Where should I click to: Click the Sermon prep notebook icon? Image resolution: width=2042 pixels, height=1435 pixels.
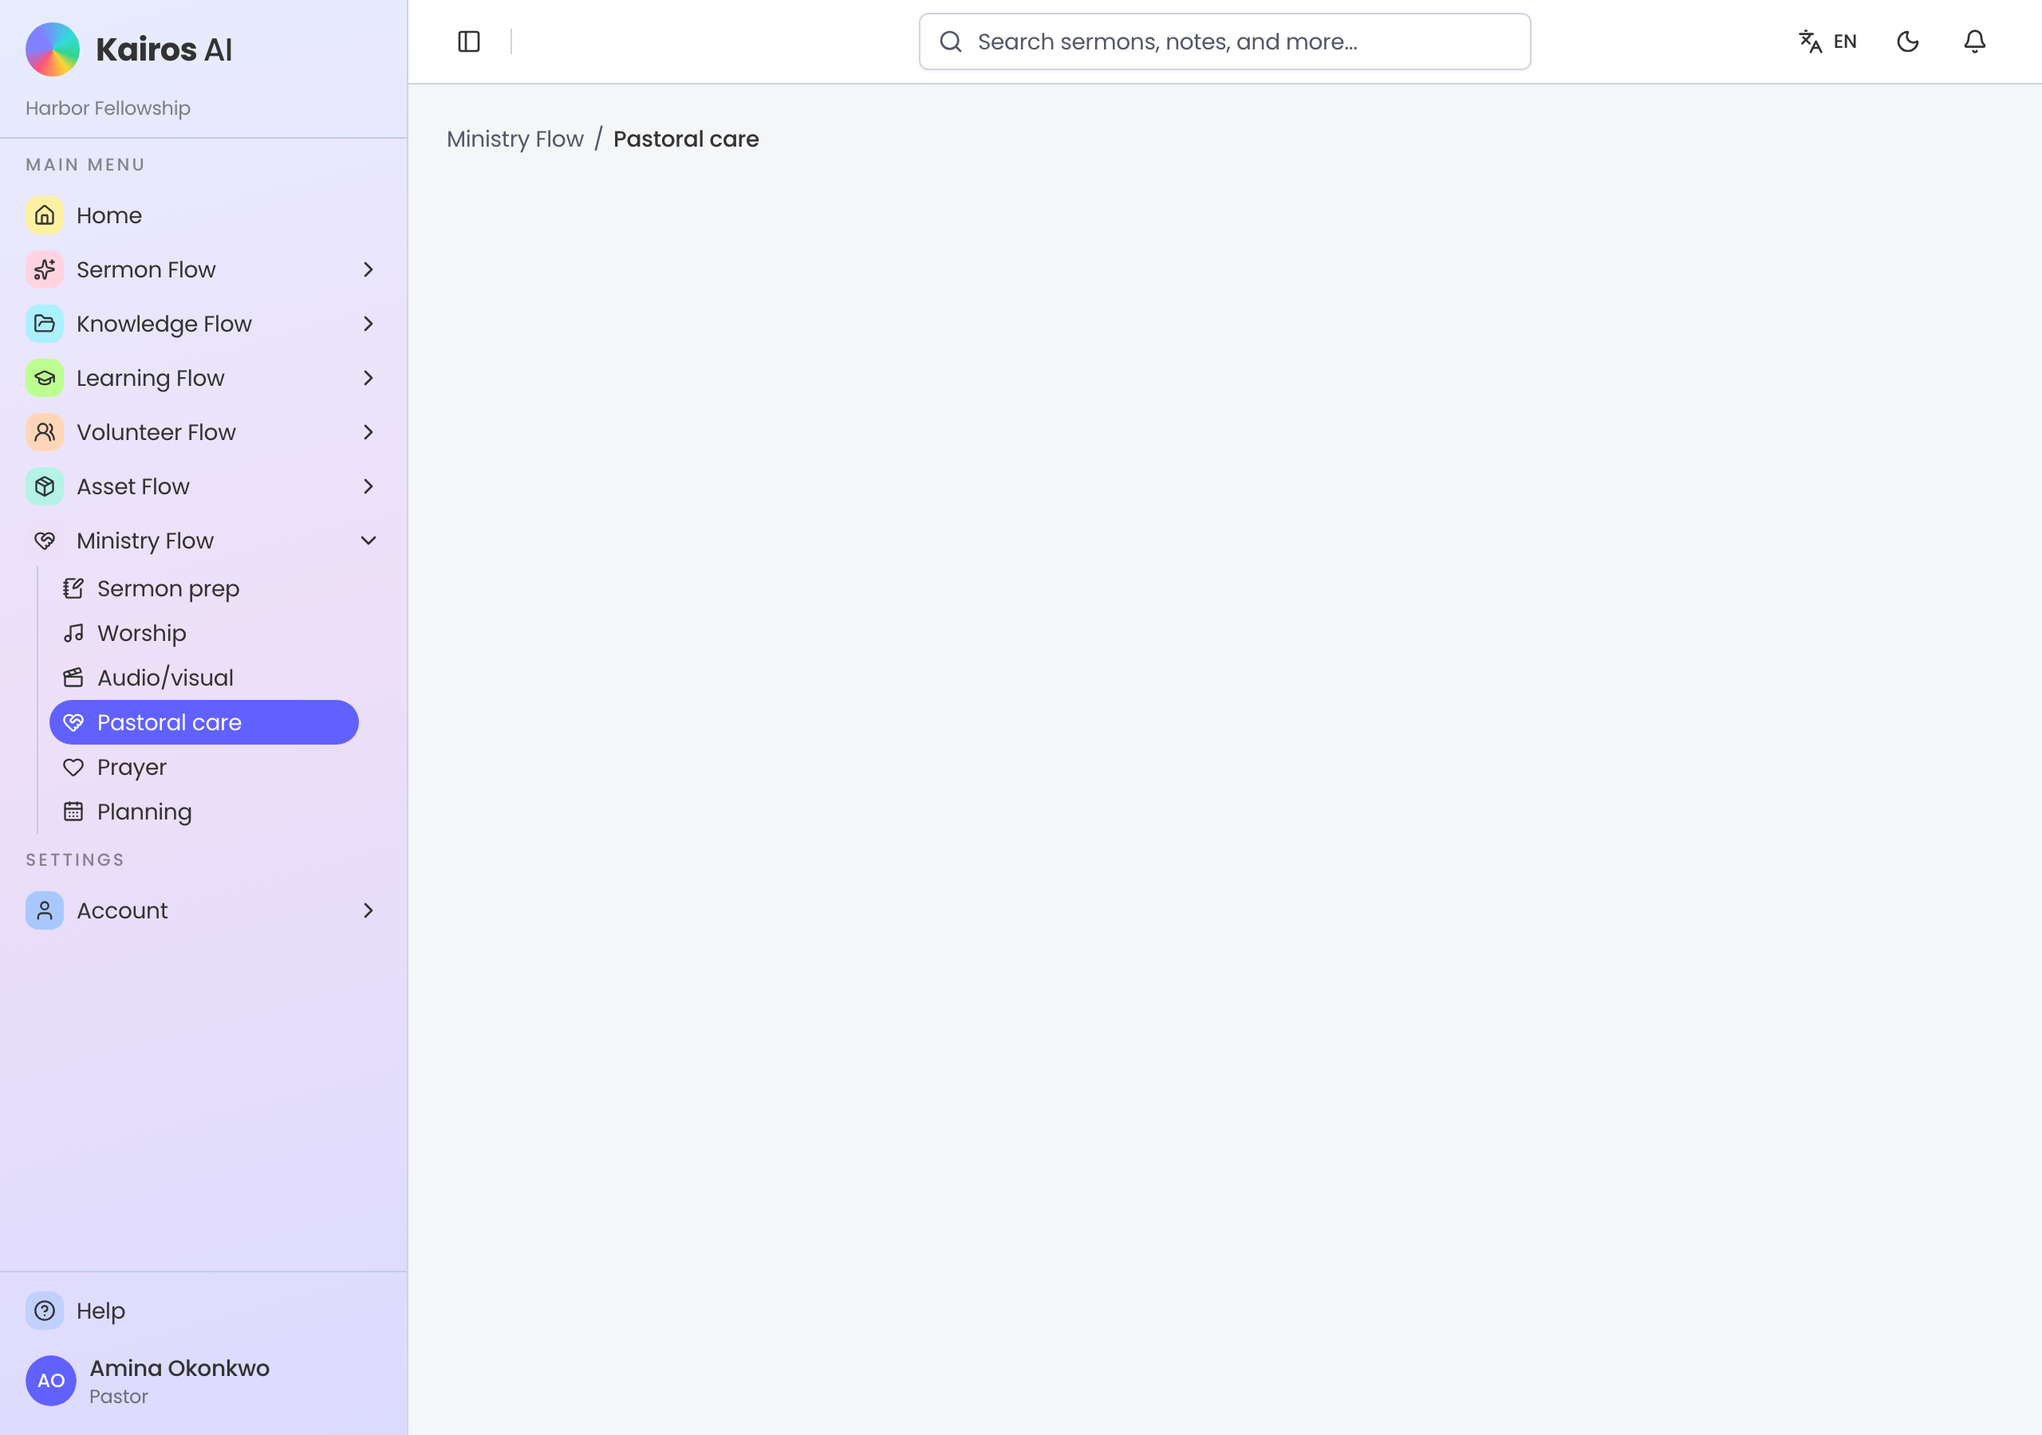(74, 588)
